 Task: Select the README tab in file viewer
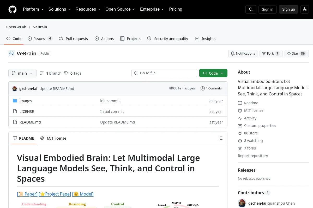[x=23, y=138]
